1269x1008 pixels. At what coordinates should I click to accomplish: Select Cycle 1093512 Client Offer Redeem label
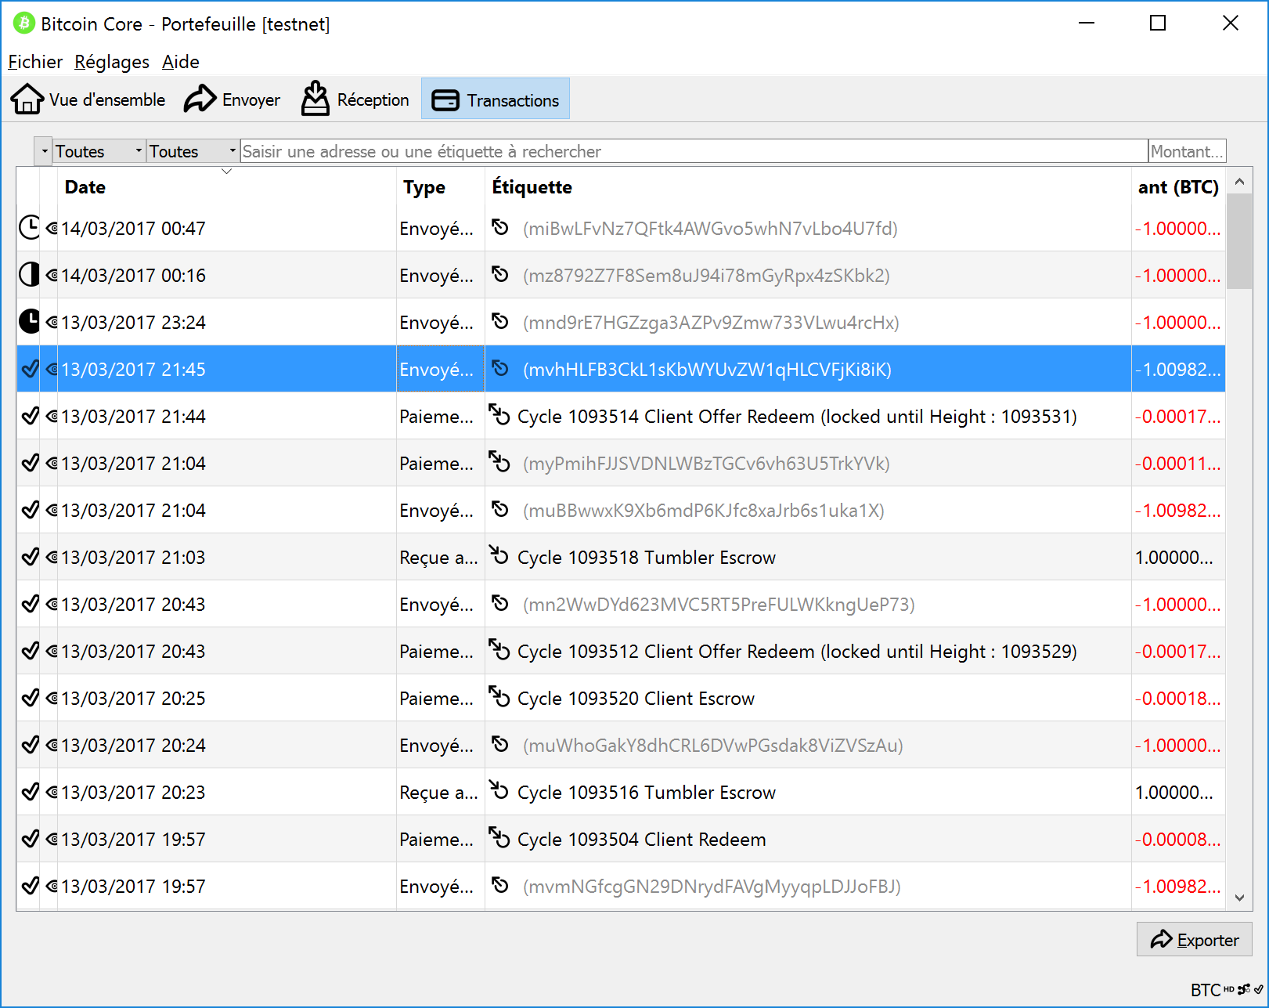tap(797, 652)
